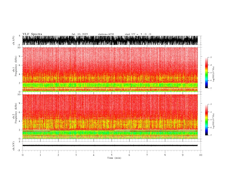Click the ch.3 flat waveform trace
The image size is (226, 174).
click(x=110, y=146)
